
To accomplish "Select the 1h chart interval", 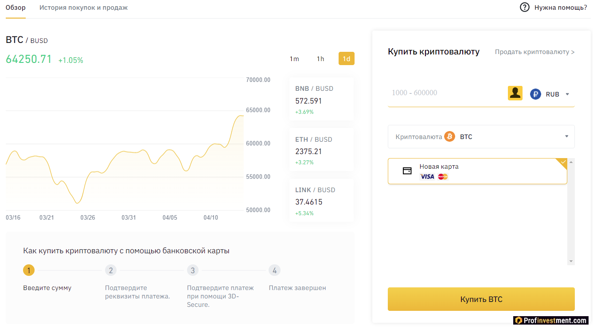I will 320,59.
